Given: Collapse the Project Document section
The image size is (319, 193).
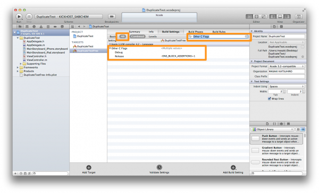Looking at the screenshot, I should click(x=251, y=61).
